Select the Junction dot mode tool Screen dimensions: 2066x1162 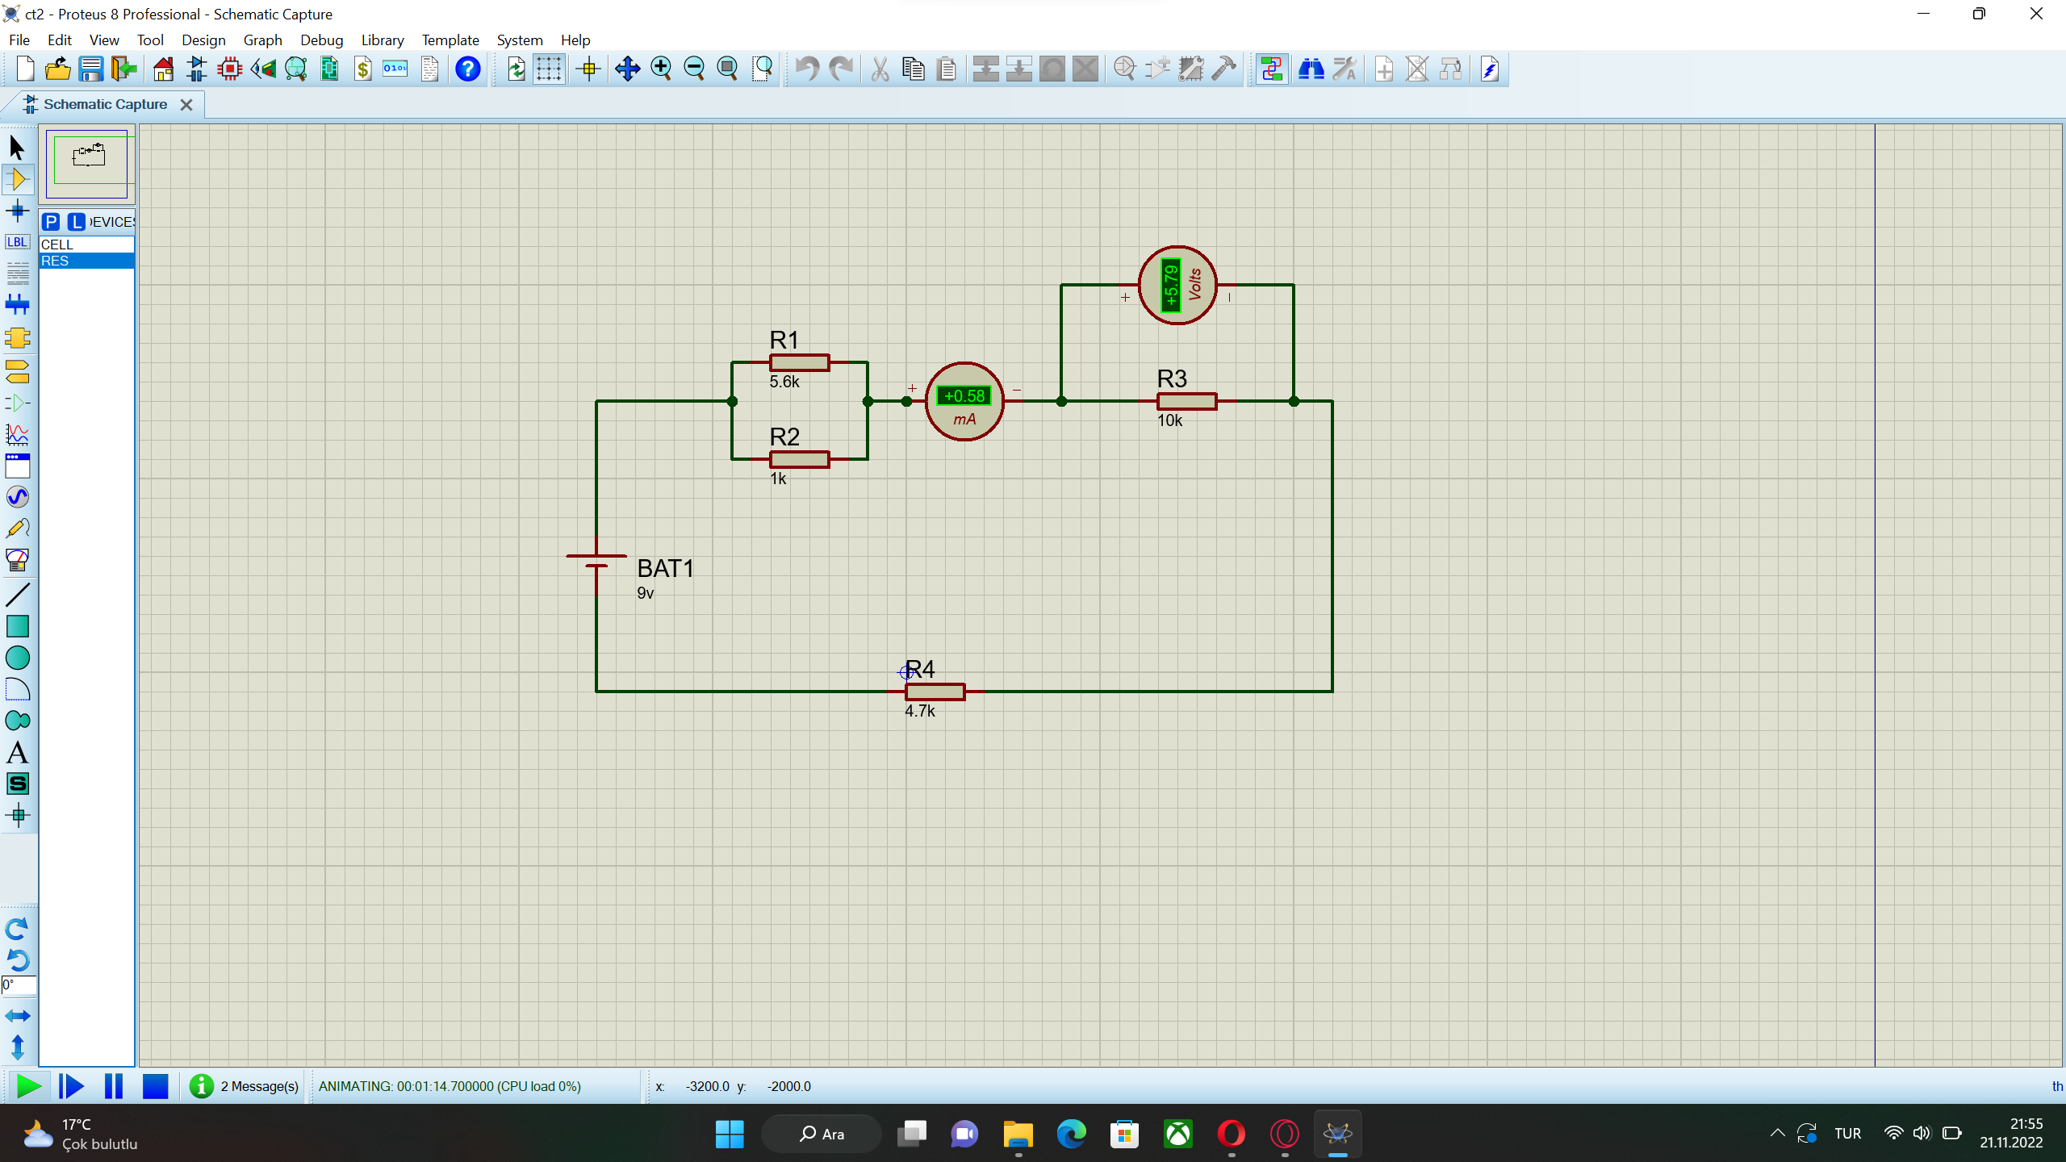point(18,211)
